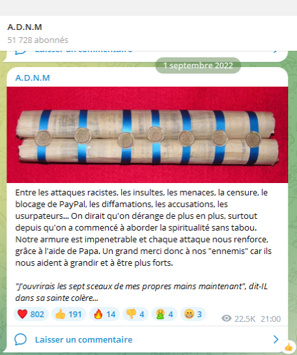The width and height of the screenshot is (297, 355).
Task: Click the eye views icon showing 22.5K
Action: [x=227, y=319]
